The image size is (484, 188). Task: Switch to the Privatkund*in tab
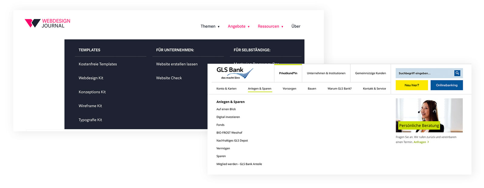point(288,73)
